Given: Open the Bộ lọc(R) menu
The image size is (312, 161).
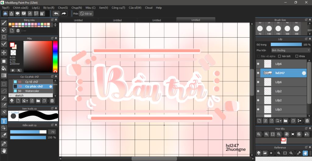Looking at the screenshot, I should (49, 8).
